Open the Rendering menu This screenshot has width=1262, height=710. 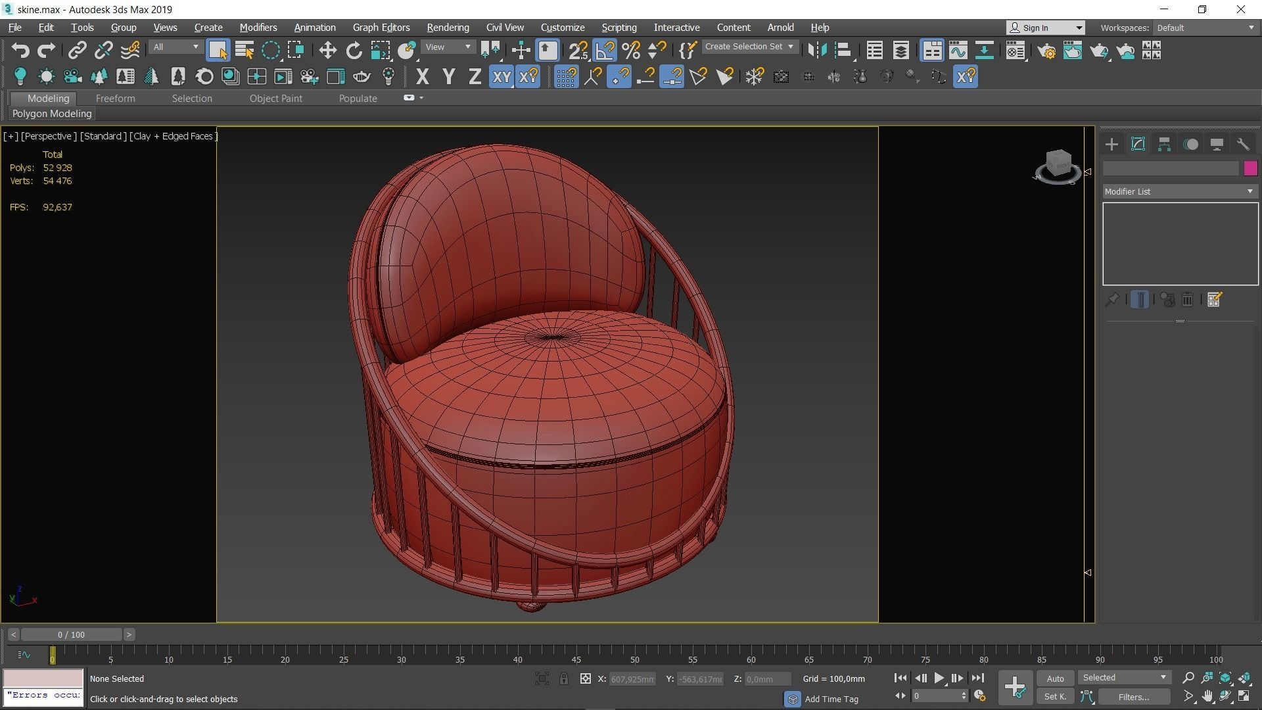coord(448,28)
